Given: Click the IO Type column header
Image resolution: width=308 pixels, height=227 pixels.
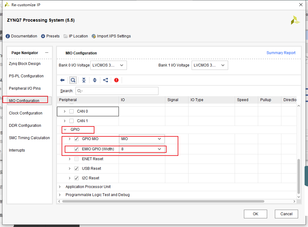Looking at the screenshot, I should (x=211, y=100).
